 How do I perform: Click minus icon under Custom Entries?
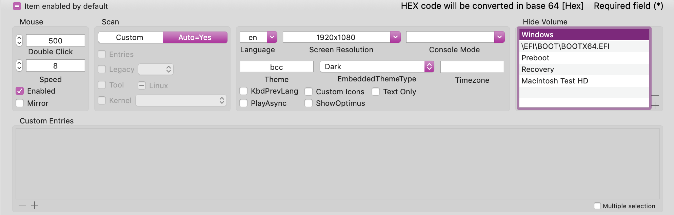[x=22, y=205]
